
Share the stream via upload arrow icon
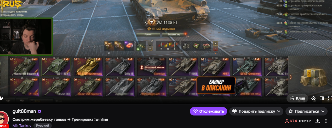click(x=318, y=121)
